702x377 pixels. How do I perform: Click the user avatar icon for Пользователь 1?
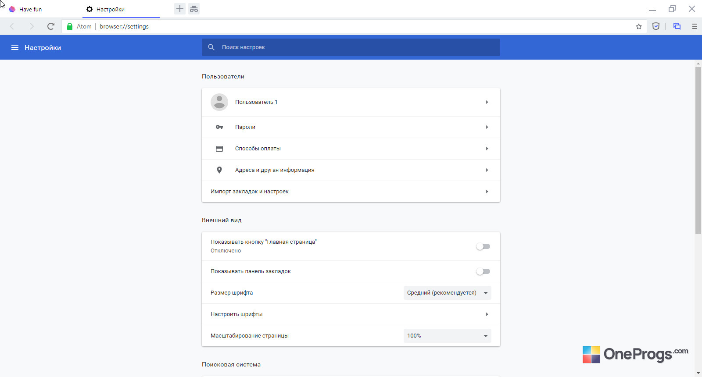[219, 102]
